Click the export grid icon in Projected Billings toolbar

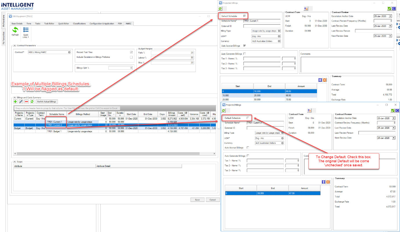pyautogui.click(x=306, y=8)
